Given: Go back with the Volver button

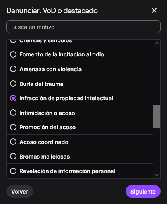Looking at the screenshot, I should [19, 192].
